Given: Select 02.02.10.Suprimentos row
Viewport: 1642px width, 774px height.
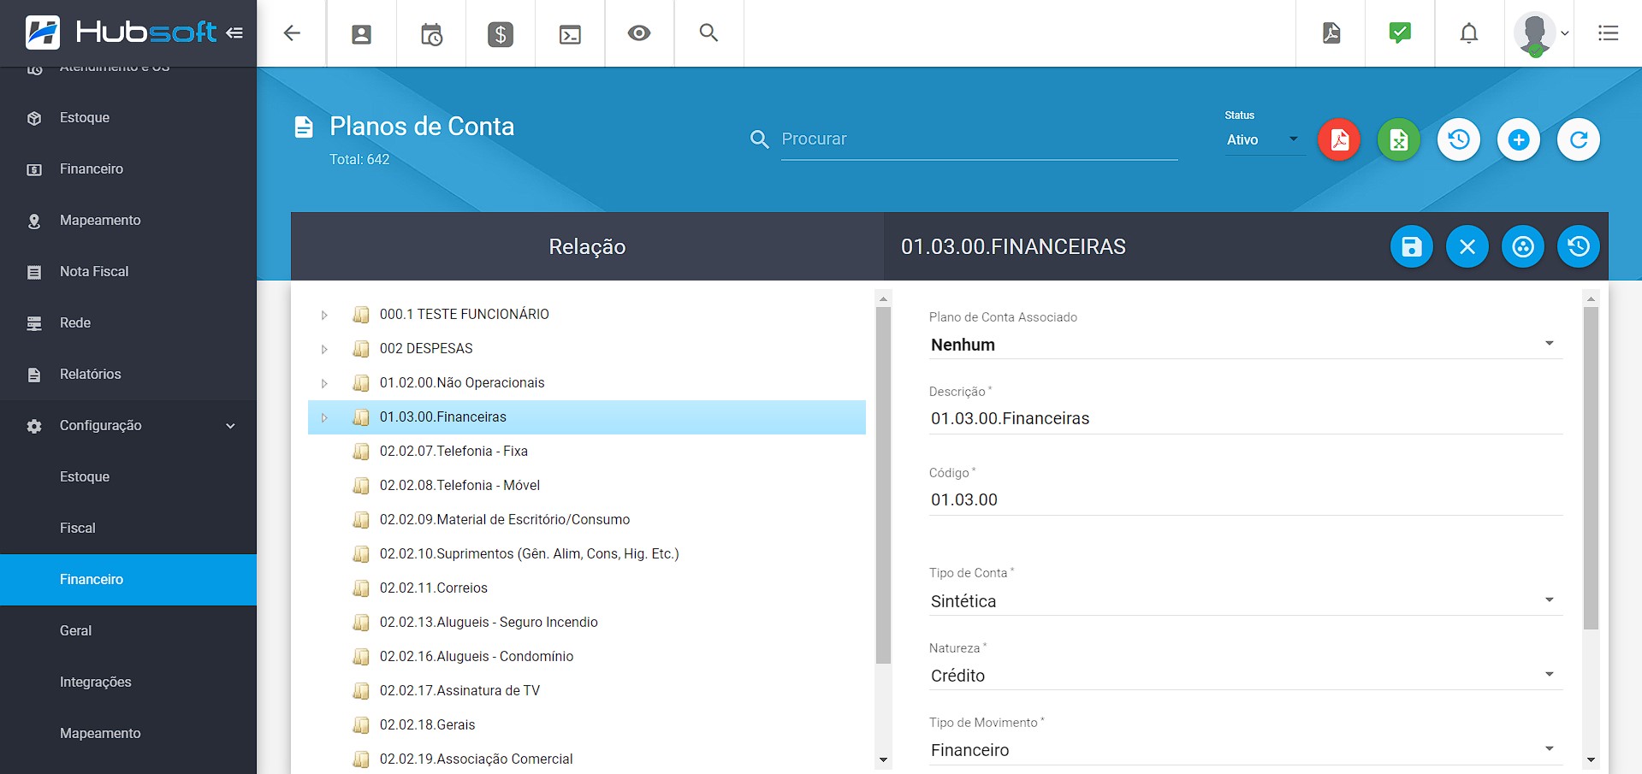Looking at the screenshot, I should pos(587,554).
